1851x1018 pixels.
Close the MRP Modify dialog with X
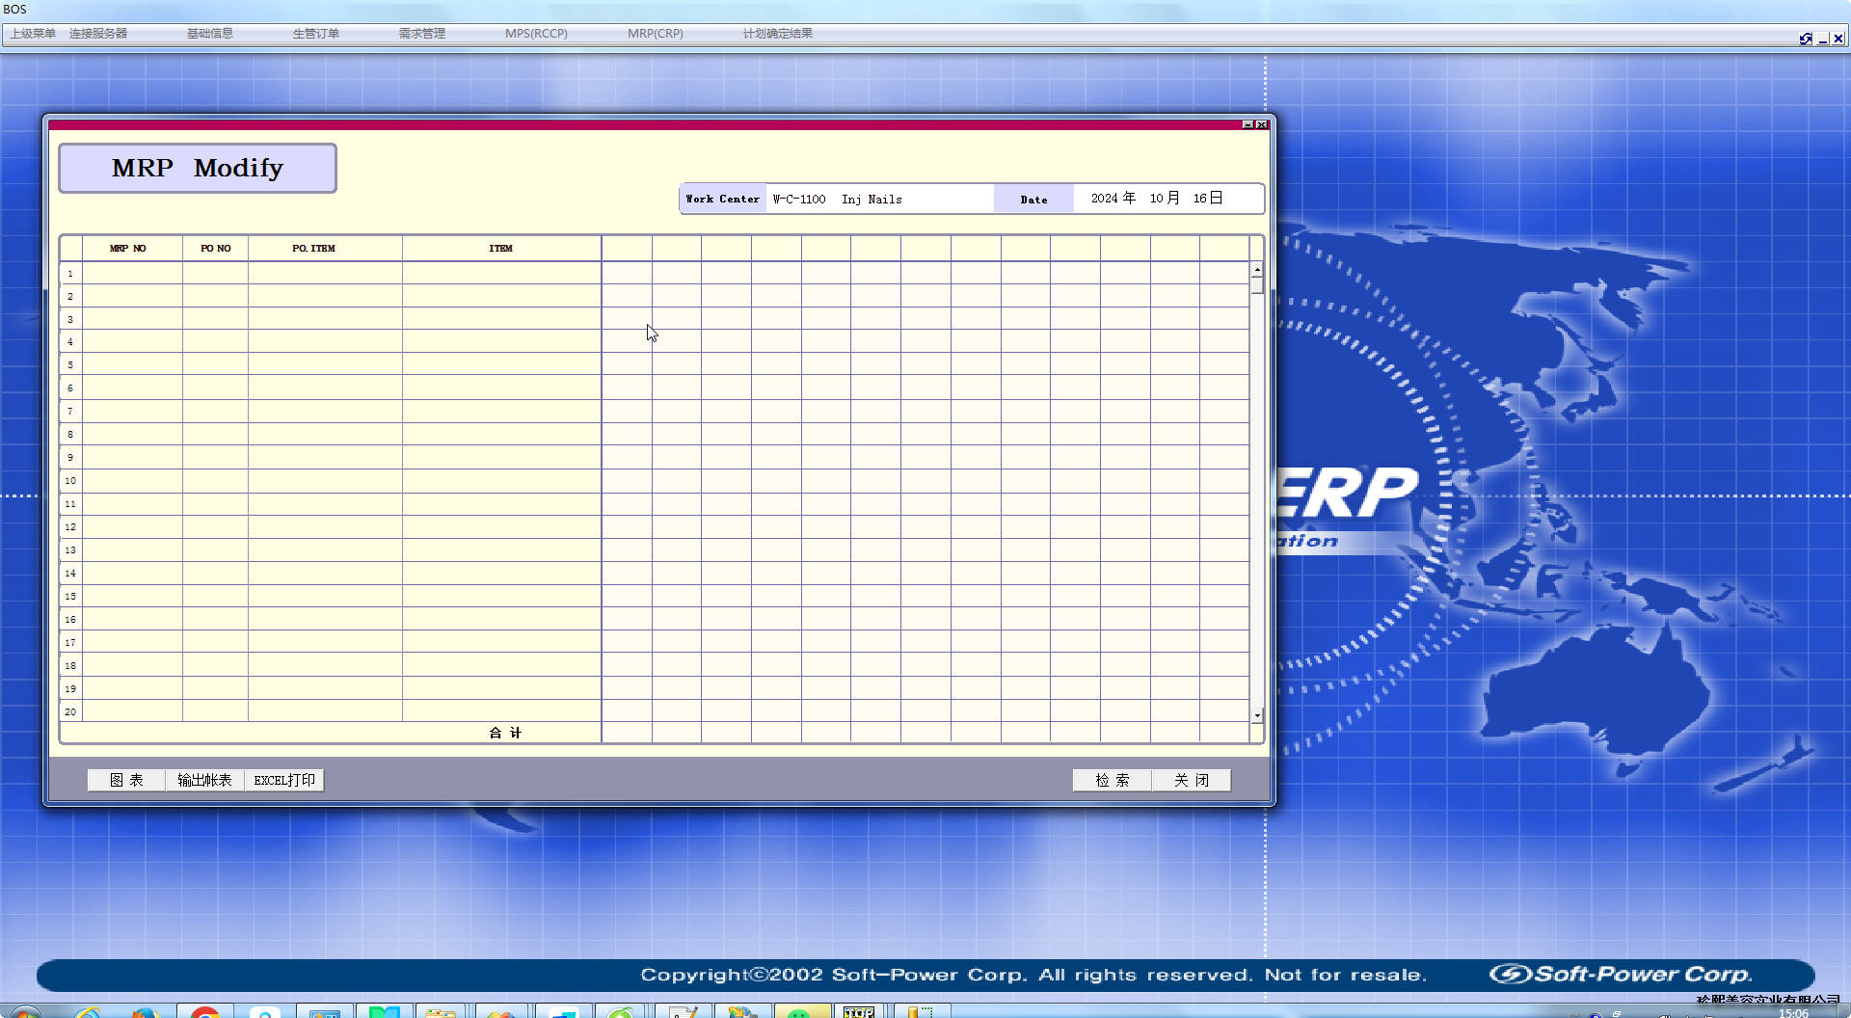click(1261, 124)
